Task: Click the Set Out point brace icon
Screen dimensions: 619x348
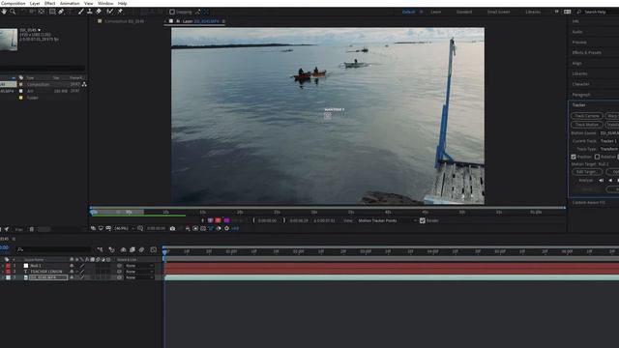Action: pyautogui.click(x=284, y=220)
